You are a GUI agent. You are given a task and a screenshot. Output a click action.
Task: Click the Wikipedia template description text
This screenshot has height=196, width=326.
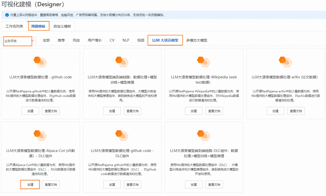(204, 96)
